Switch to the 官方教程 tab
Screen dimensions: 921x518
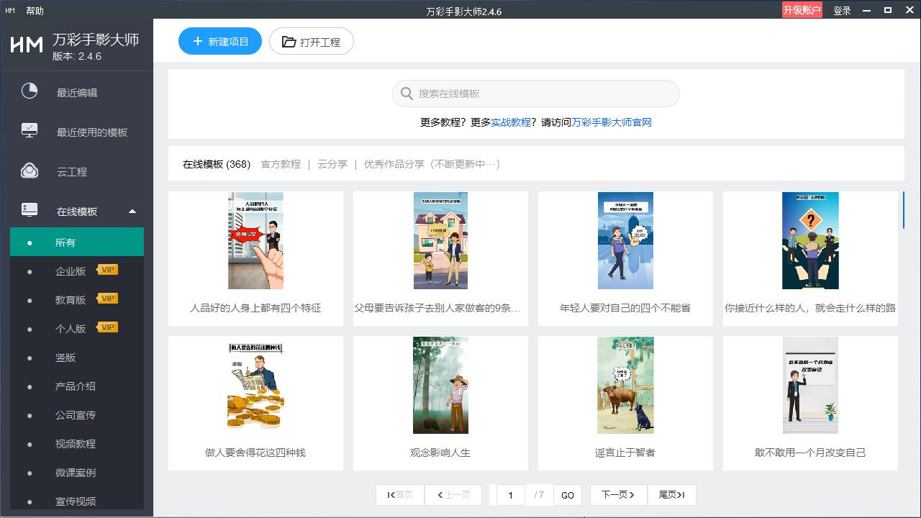tap(281, 164)
